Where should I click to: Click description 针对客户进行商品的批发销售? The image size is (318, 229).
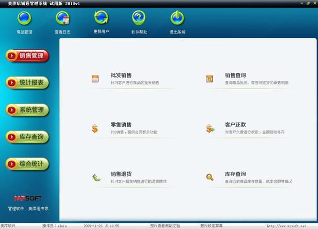[x=135, y=83]
